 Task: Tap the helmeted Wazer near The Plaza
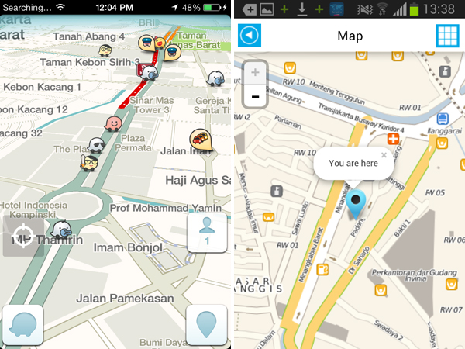98,145
